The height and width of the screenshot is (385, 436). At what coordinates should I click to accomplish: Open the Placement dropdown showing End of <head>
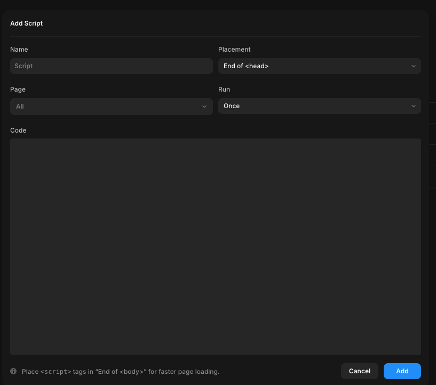click(319, 66)
